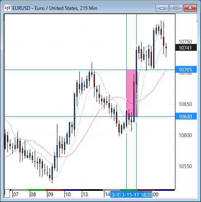201x202 pixels.
Task: Click the 10600 value on price scale
Action: pos(185,135)
